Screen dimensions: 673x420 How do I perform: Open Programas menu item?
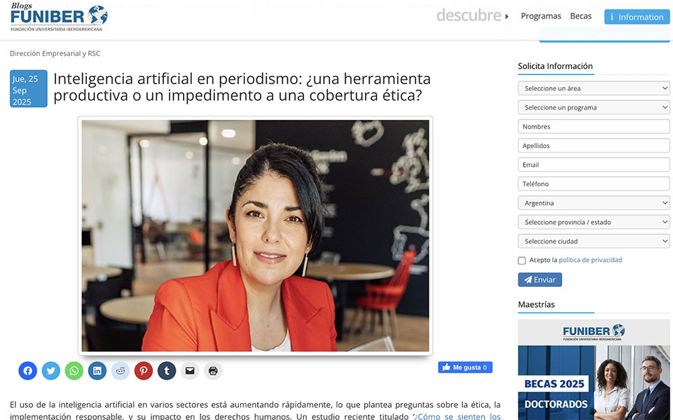click(x=541, y=16)
